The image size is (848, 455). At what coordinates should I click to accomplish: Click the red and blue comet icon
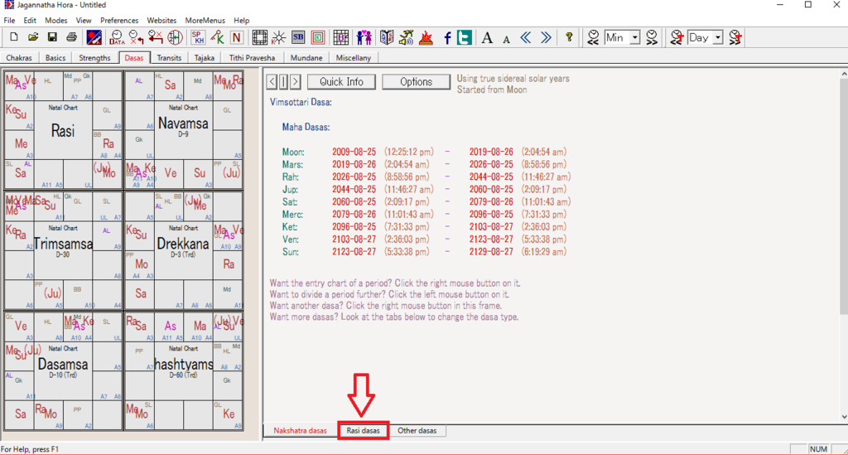click(94, 37)
